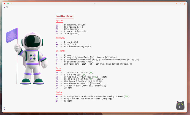
Task: Click the text '1439 (pacman)'
Action: [x=72, y=33]
